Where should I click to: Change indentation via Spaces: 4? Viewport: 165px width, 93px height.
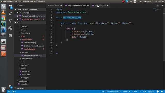[126, 91]
